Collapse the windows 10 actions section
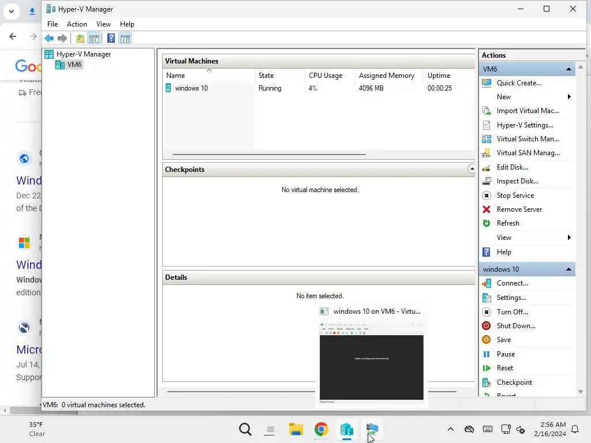The width and height of the screenshot is (591, 443). point(568,269)
